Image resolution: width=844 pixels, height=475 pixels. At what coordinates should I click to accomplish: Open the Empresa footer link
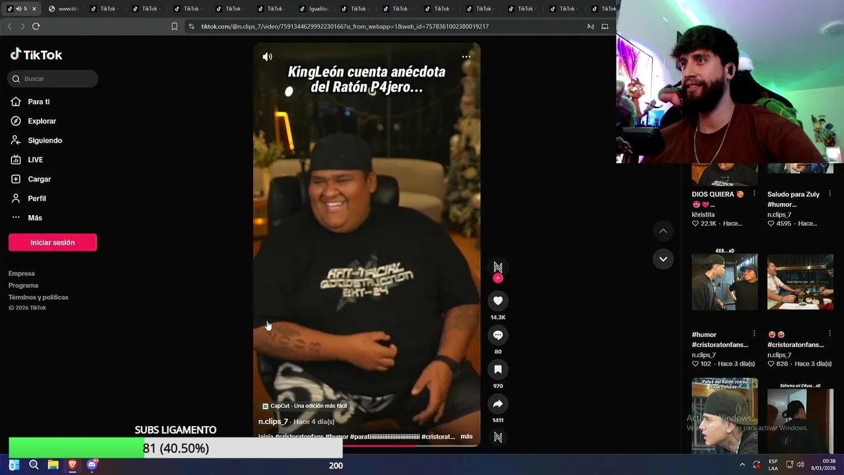click(22, 273)
